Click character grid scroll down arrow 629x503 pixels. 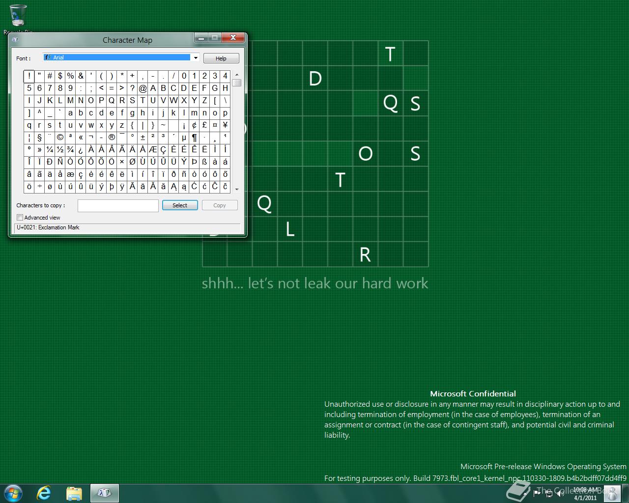[x=237, y=189]
